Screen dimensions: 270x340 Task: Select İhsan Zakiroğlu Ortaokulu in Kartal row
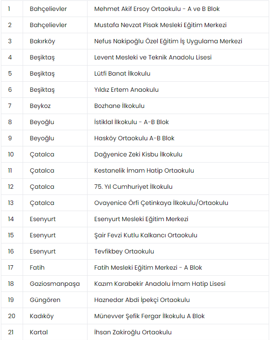pyautogui.click(x=133, y=332)
